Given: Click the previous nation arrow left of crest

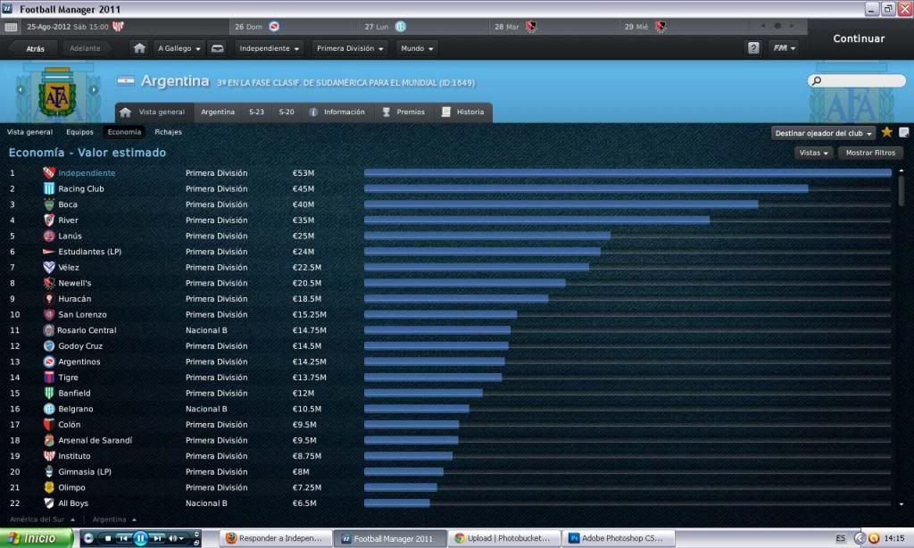Looking at the screenshot, I should click(x=21, y=90).
